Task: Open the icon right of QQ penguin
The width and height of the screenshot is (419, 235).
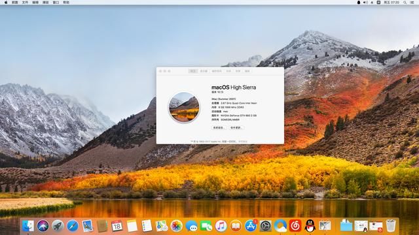Action: tap(325, 226)
